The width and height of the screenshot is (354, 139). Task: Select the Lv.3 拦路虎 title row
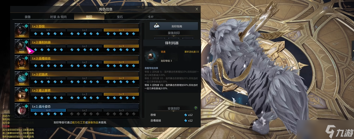click(x=84, y=74)
